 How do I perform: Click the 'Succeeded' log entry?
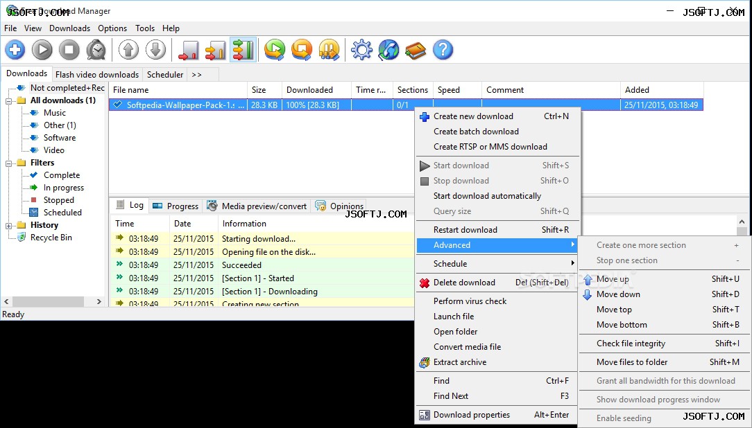coord(241,265)
